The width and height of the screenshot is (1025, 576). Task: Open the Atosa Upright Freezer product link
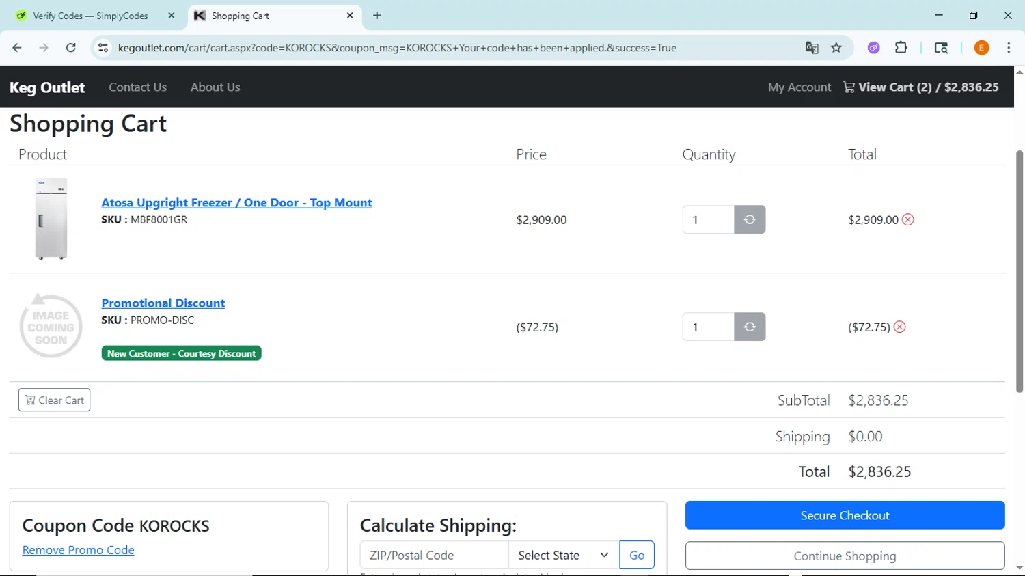[236, 202]
